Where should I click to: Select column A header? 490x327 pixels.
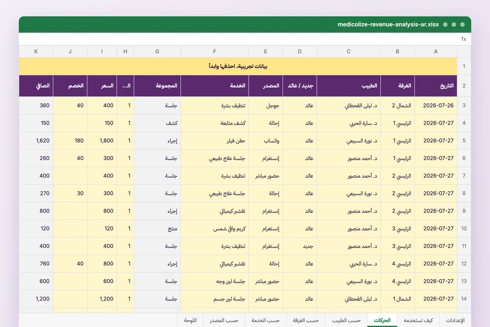[436, 52]
